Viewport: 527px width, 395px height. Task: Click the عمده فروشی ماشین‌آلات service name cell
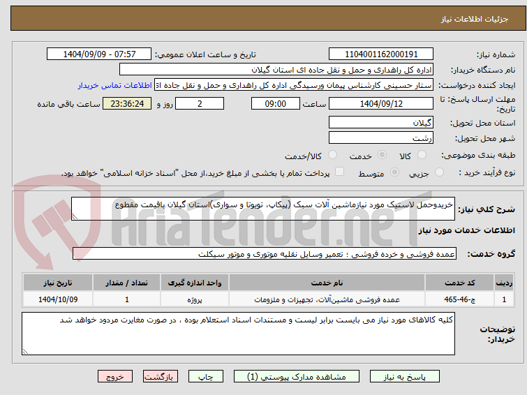[x=327, y=299]
